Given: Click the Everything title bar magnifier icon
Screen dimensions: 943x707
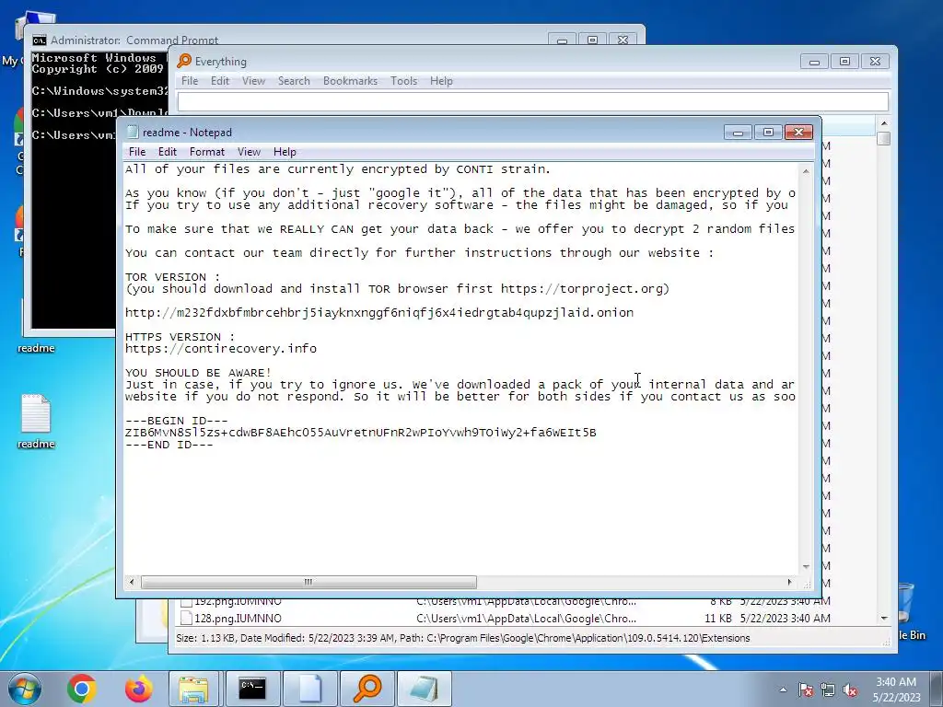Looking at the screenshot, I should pos(184,62).
